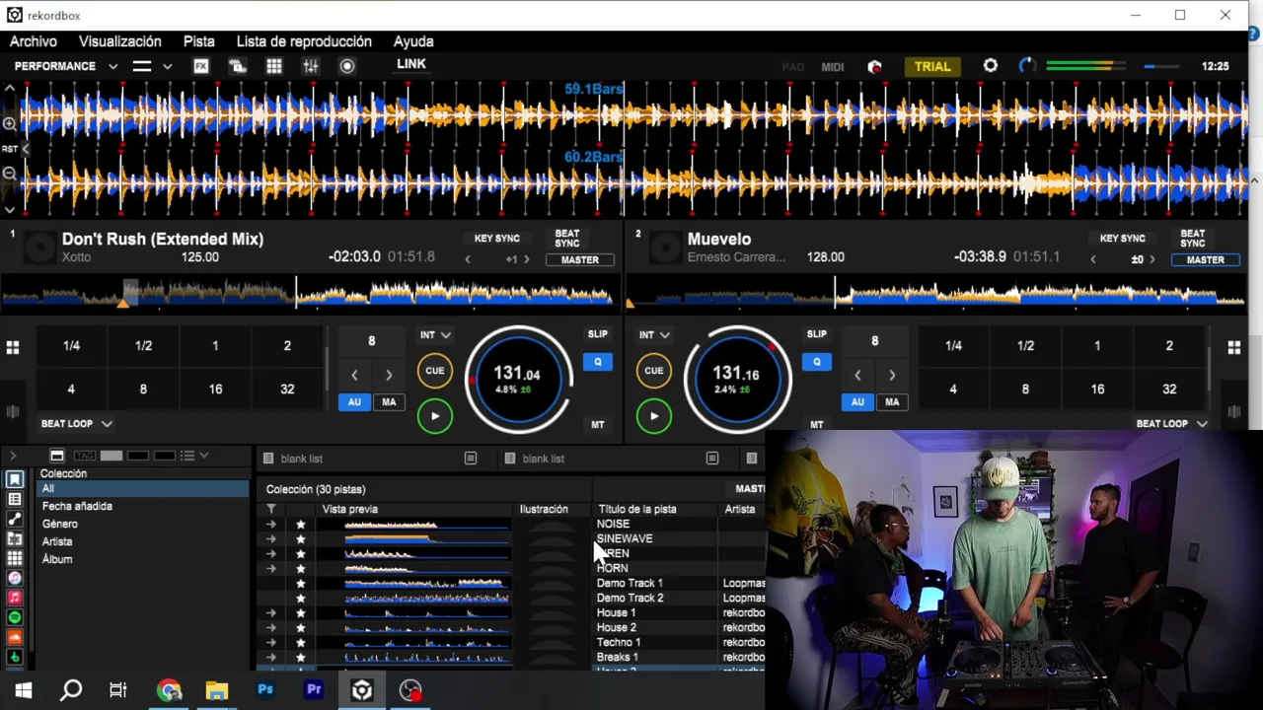Toggle deck 2 SLIP mode
Viewport: 1263px width, 710px height.
coord(816,334)
